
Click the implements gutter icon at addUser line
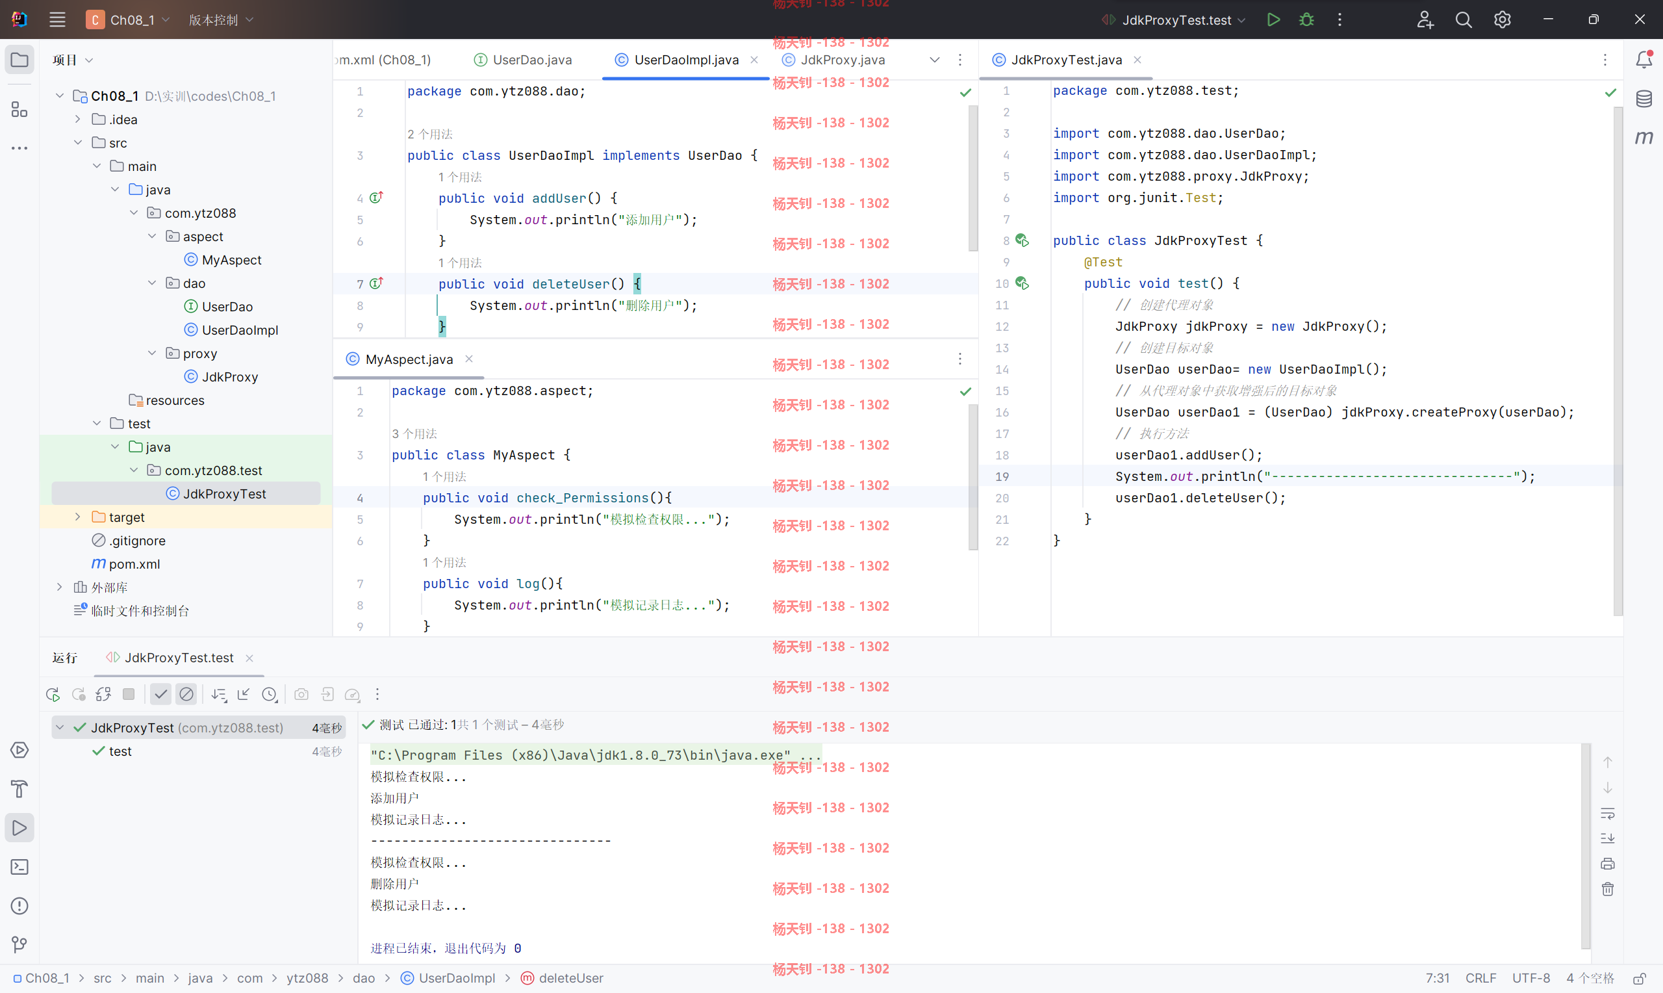[x=375, y=198]
